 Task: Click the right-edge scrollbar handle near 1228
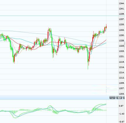pyautogui.click(x=125, y=43)
